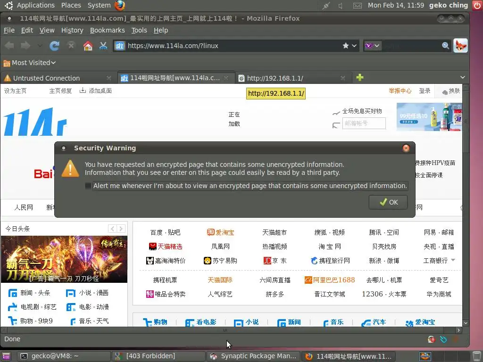Switch to gecko@VM8 terminal in taskbar
Viewport: 483px width, 362px height.
pos(64,356)
